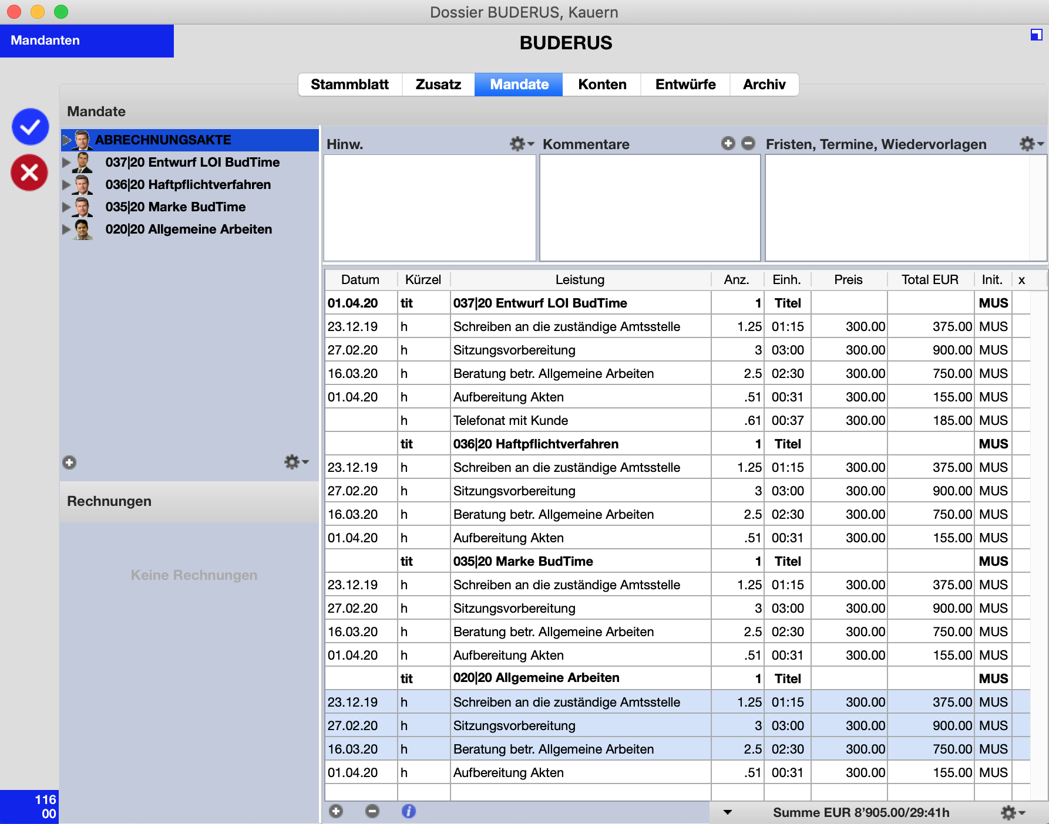
Task: Click avatar of 035|20 Marke BudTime
Action: pyautogui.click(x=82, y=207)
